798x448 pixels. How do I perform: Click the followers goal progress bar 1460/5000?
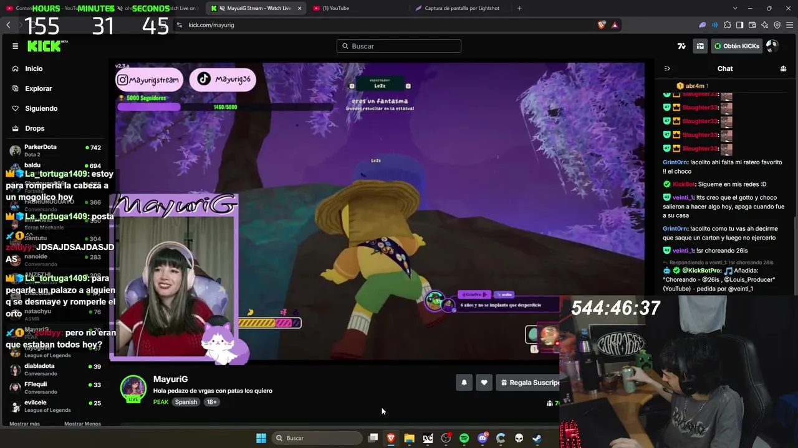pos(225,107)
